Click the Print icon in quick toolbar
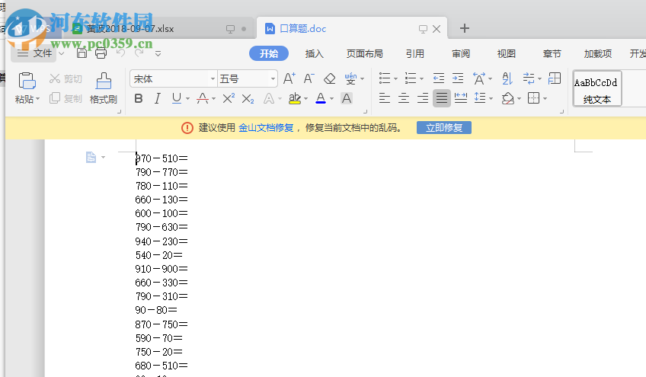This screenshot has height=377, width=646. pyautogui.click(x=101, y=53)
